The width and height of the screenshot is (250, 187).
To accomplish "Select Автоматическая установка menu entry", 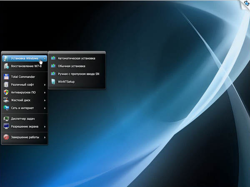I will tap(77, 58).
